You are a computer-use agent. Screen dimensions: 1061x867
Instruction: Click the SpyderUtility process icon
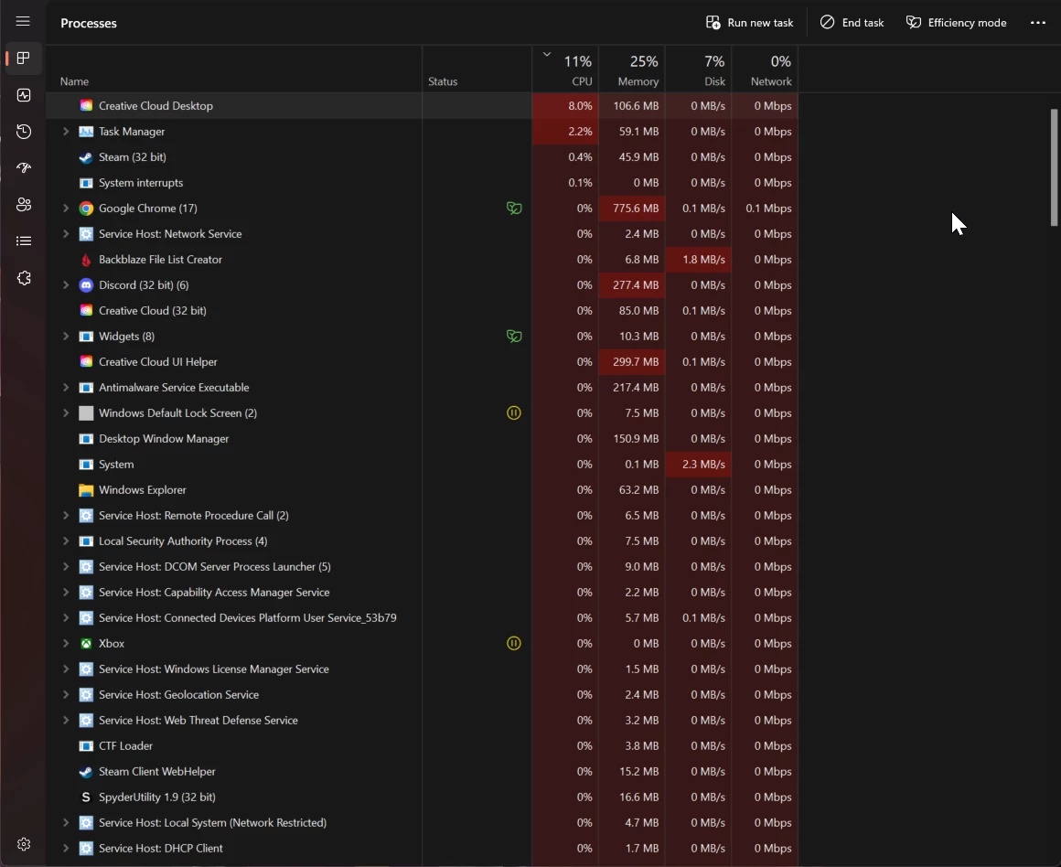[x=86, y=797]
